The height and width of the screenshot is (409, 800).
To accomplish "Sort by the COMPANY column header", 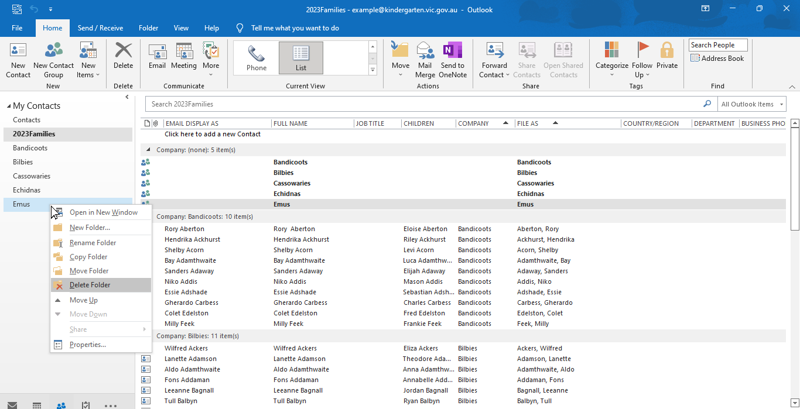I will (484, 123).
